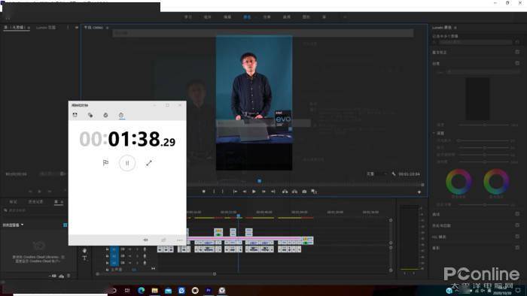Step forward one frame
Image resolution: width=527 pixels, height=296 pixels.
263,192
